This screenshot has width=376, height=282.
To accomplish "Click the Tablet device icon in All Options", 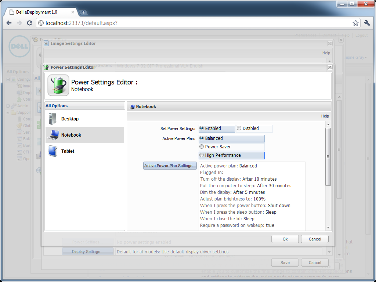I will tap(53, 151).
